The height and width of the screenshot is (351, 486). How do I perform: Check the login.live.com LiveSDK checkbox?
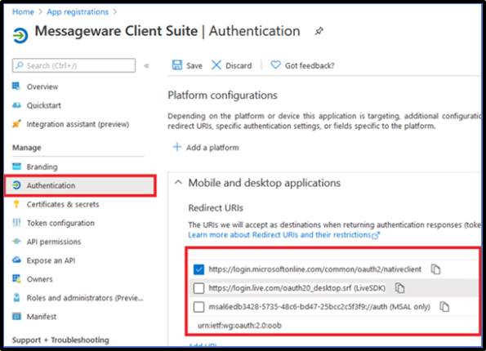click(x=198, y=288)
